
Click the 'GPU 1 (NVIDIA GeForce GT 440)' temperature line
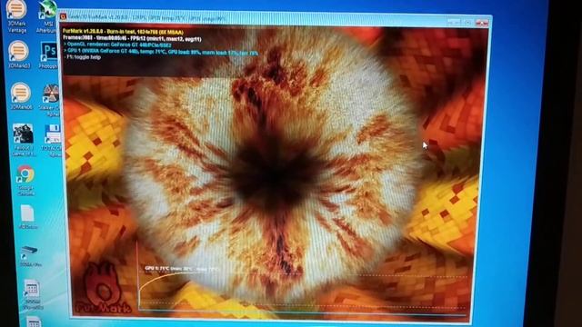click(161, 52)
